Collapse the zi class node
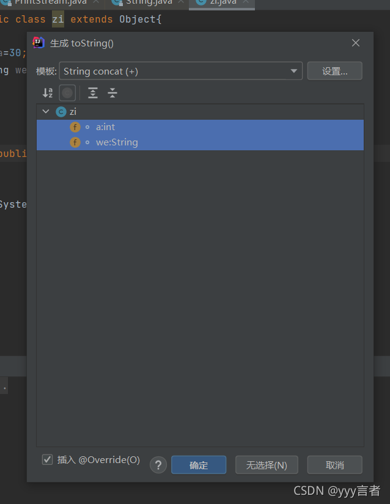Viewport: 390px width, 504px height. tap(46, 112)
